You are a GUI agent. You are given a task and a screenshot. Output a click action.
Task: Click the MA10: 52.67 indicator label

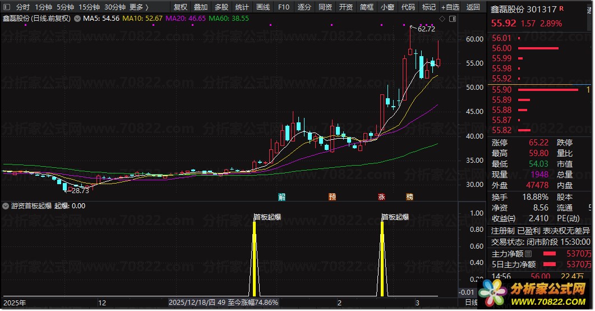click(x=142, y=18)
